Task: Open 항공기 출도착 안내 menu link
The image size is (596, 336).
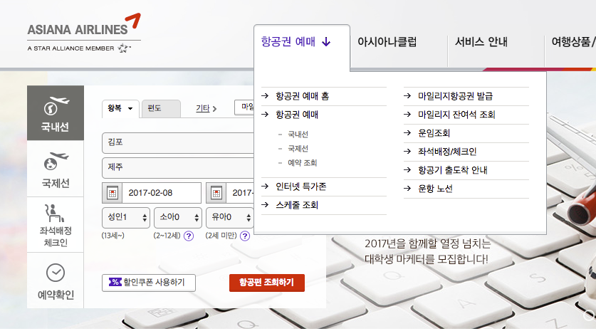Action: [453, 170]
